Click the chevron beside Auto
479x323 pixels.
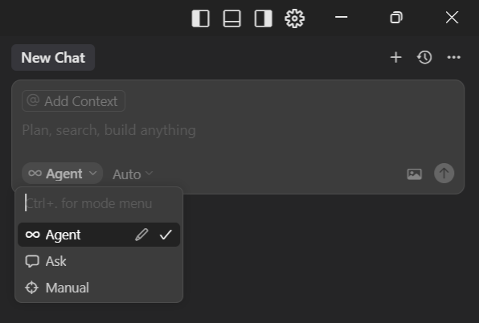(x=149, y=174)
